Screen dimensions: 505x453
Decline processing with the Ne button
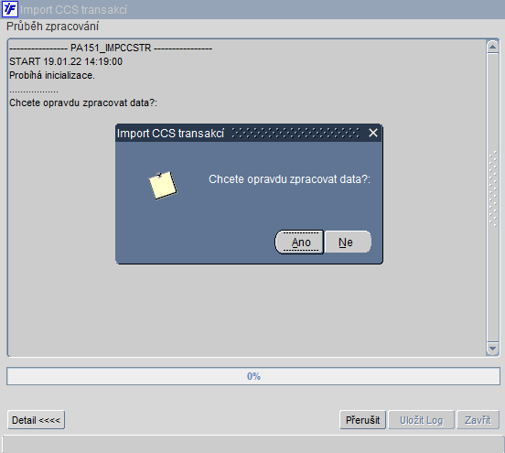(348, 242)
